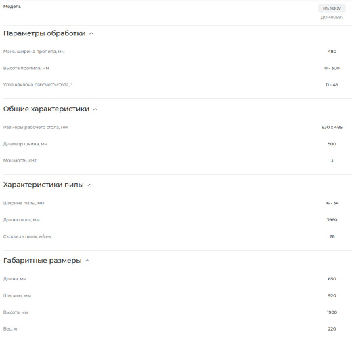
Task: Collapse the Габаритные размеры chevron arrow
Action: (87, 261)
